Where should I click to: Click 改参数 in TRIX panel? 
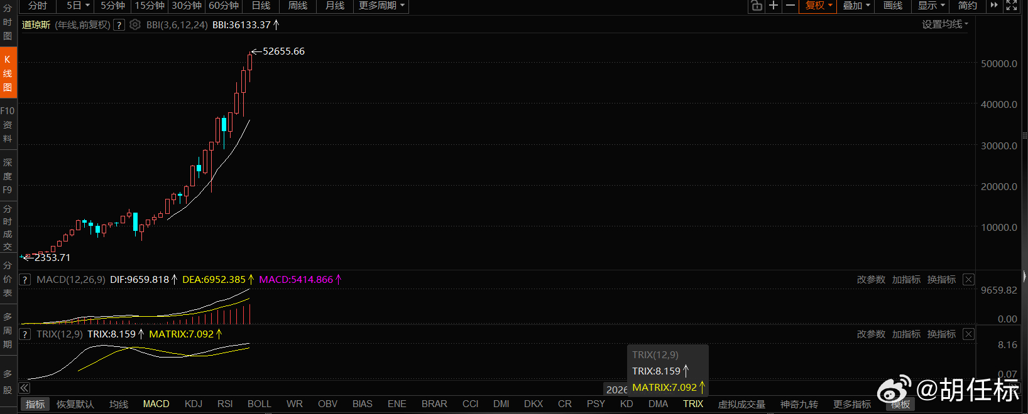click(871, 334)
